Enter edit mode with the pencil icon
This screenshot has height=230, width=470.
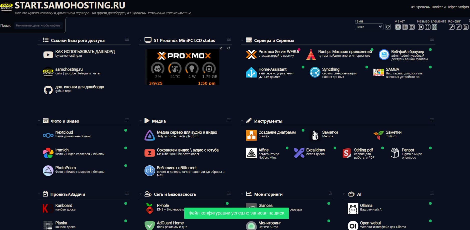458,27
